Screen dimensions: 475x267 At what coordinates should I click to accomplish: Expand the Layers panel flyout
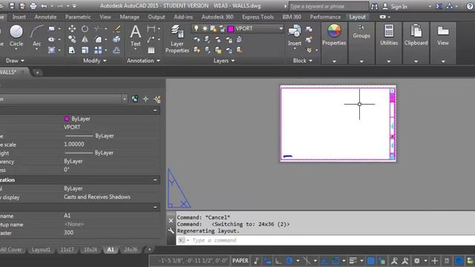[224, 61]
